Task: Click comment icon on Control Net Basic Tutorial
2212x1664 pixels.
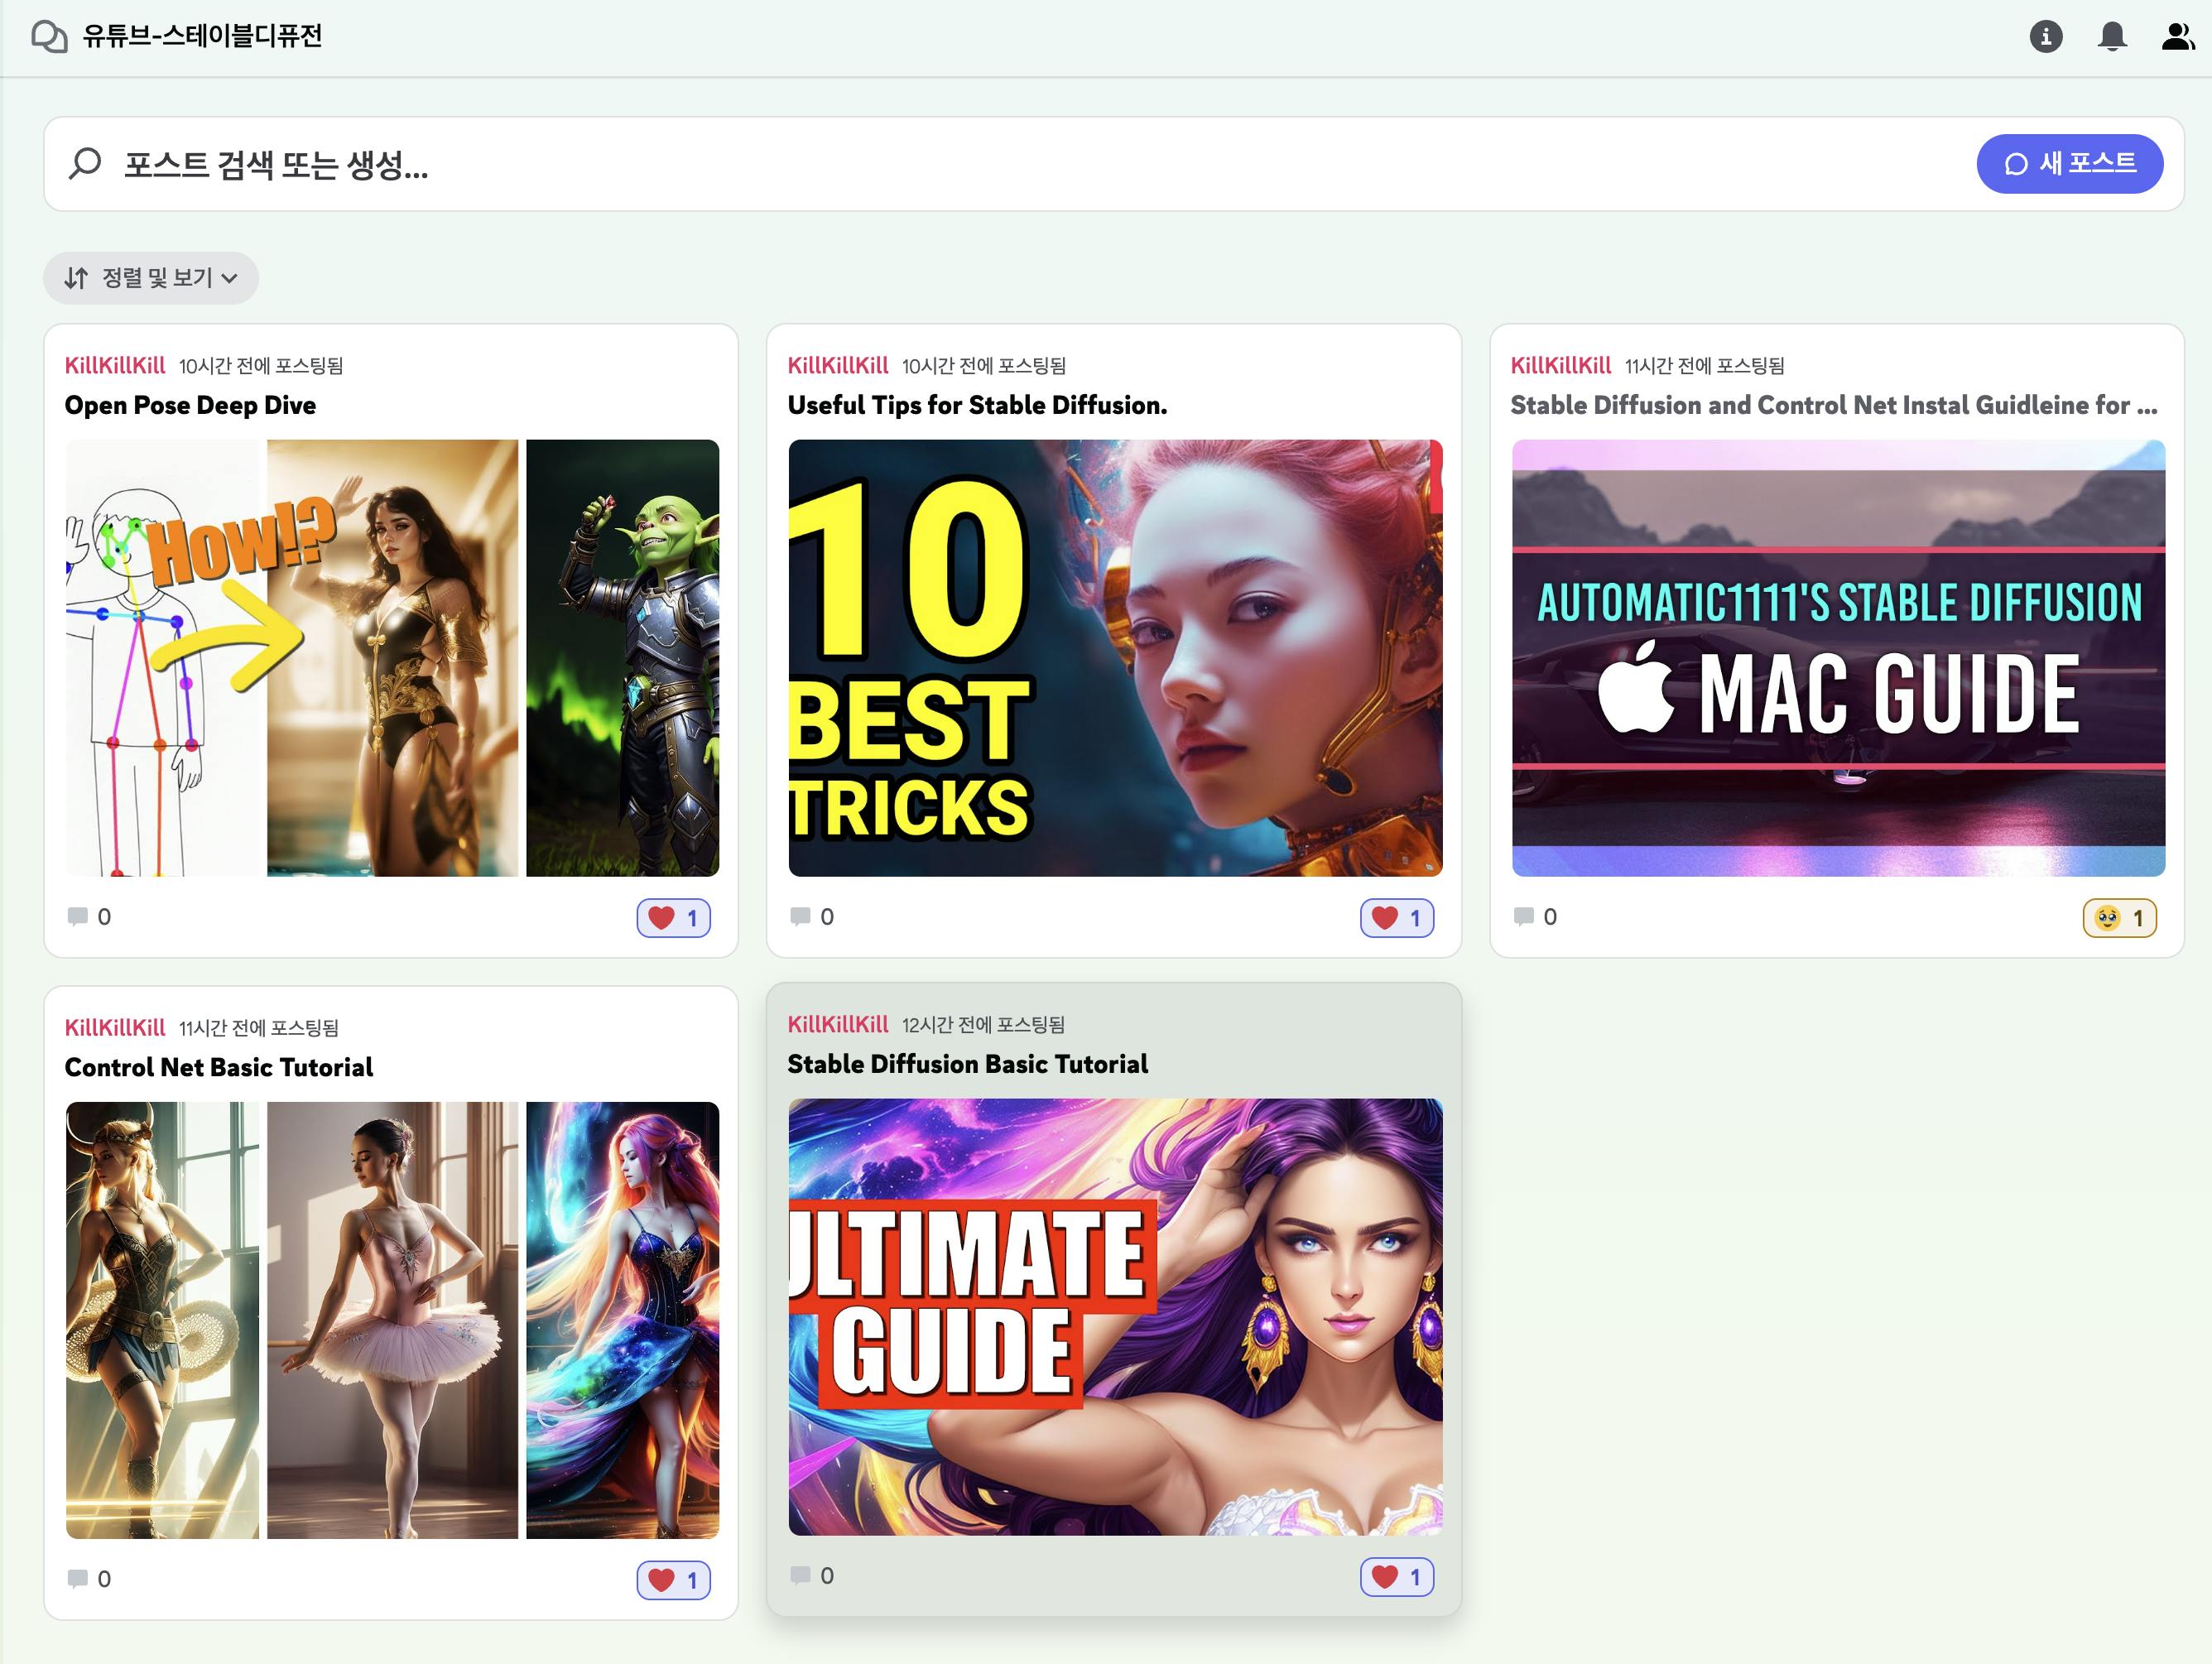Action: tap(77, 1578)
